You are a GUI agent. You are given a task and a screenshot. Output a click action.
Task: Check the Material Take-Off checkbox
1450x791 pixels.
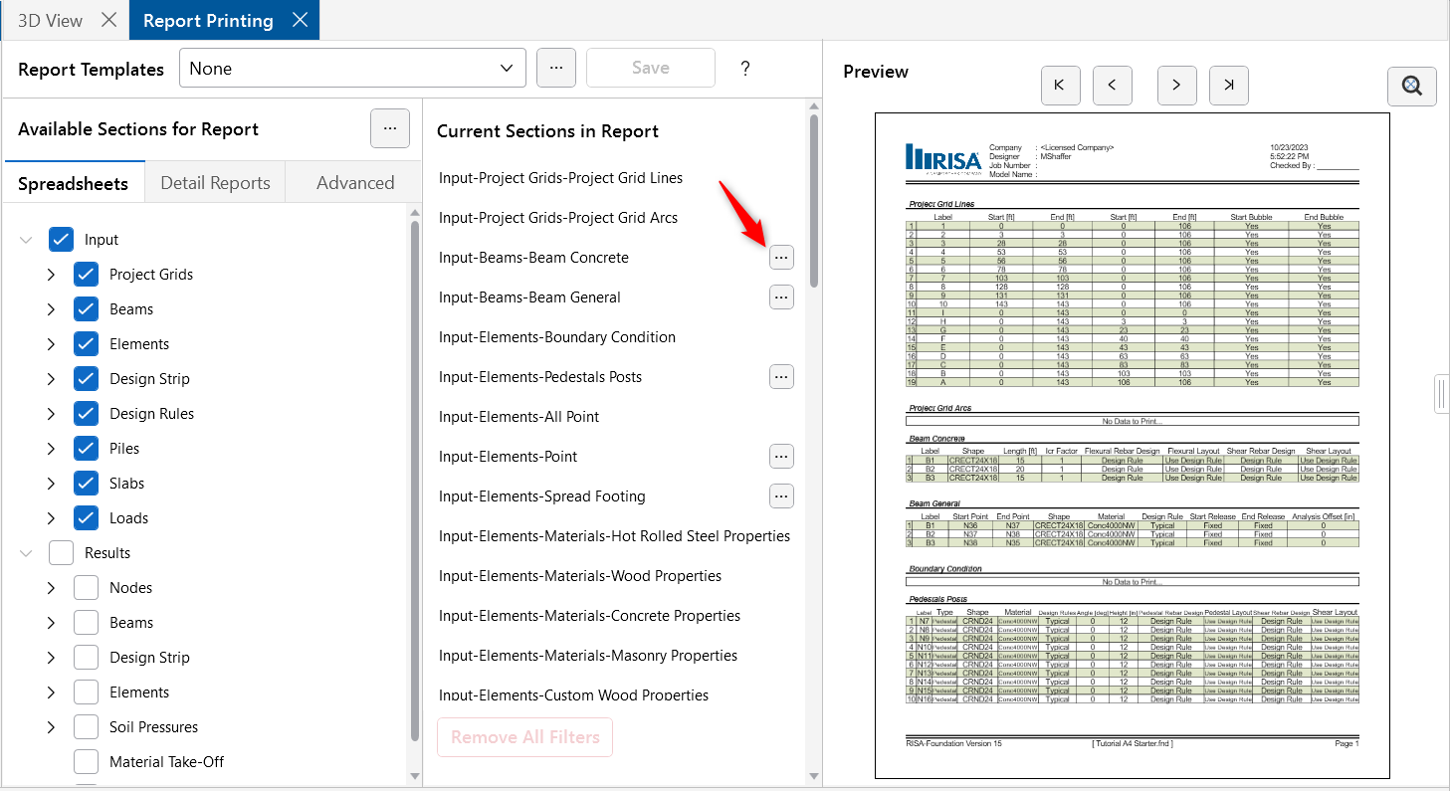[x=87, y=762]
